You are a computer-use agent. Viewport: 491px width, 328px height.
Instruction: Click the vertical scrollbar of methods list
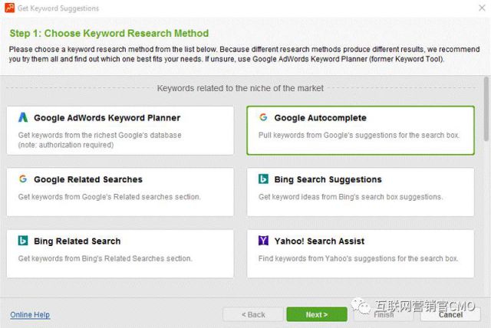pos(486,115)
